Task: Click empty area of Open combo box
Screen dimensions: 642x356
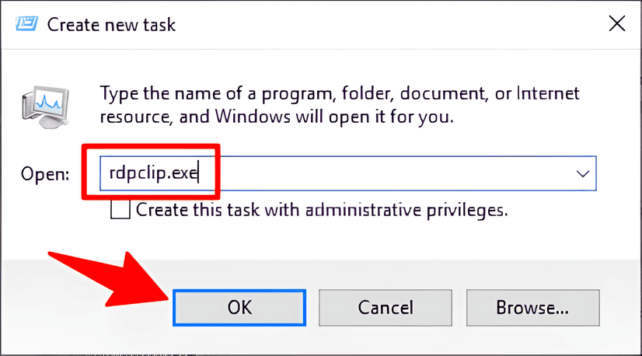Action: (x=389, y=173)
